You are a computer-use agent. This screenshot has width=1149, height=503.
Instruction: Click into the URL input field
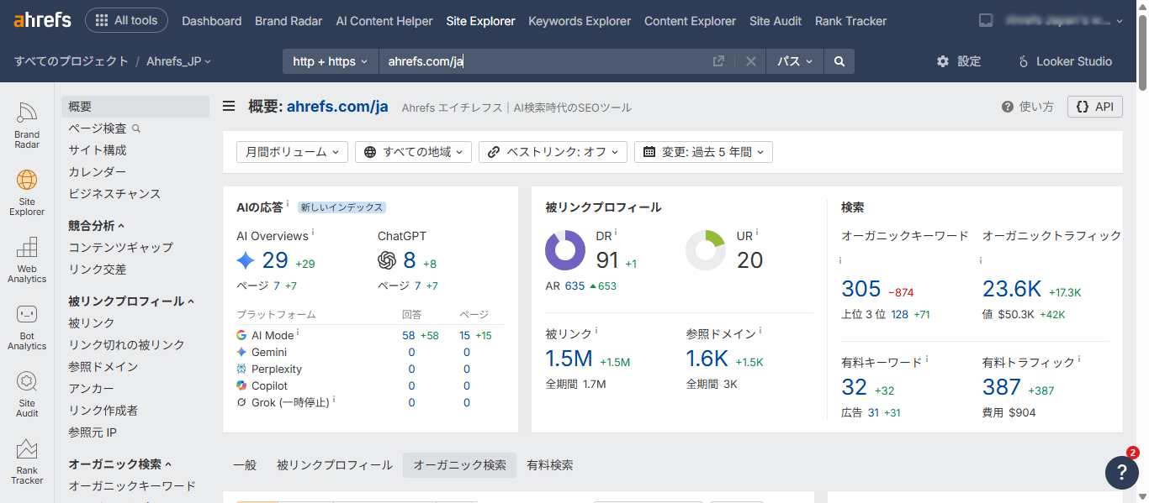pos(544,61)
